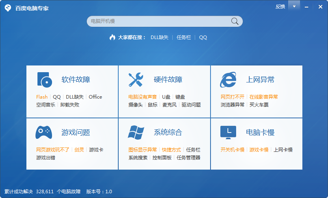This screenshot has width=328, height=198.
Task: Select the 开关机卡慢 link
Action: click(233, 150)
